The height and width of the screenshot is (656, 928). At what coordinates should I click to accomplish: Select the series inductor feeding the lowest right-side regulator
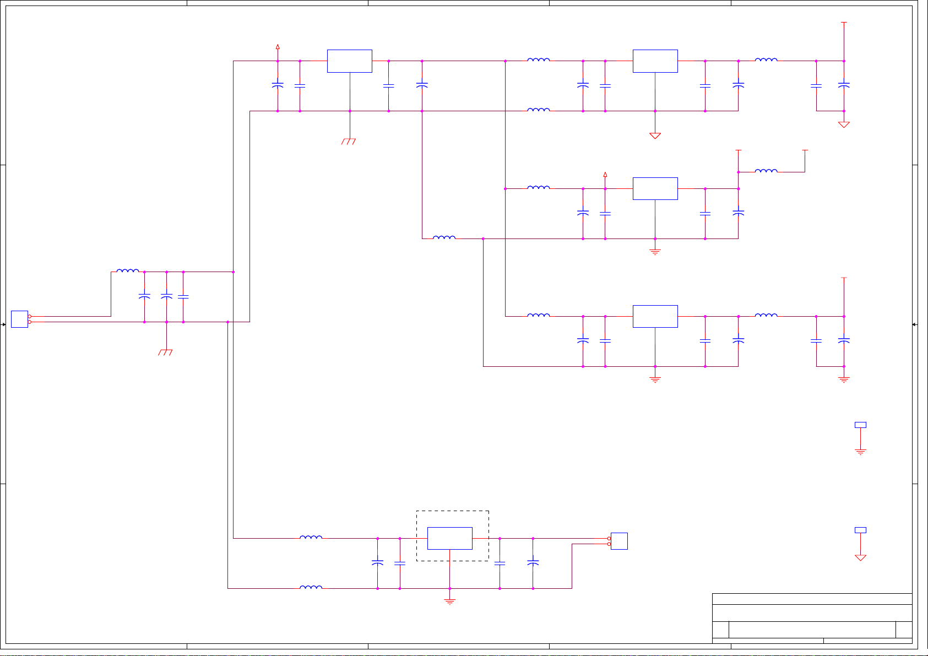click(539, 315)
